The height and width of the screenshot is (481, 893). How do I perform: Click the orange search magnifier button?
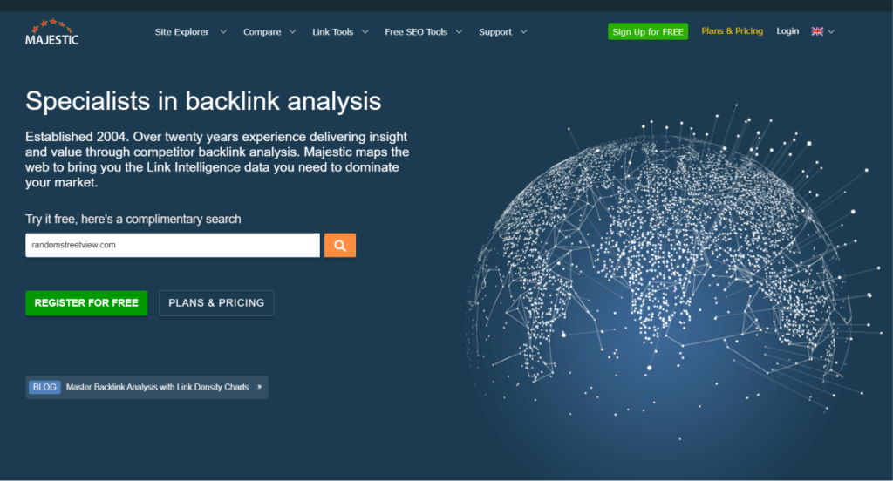[x=340, y=246]
